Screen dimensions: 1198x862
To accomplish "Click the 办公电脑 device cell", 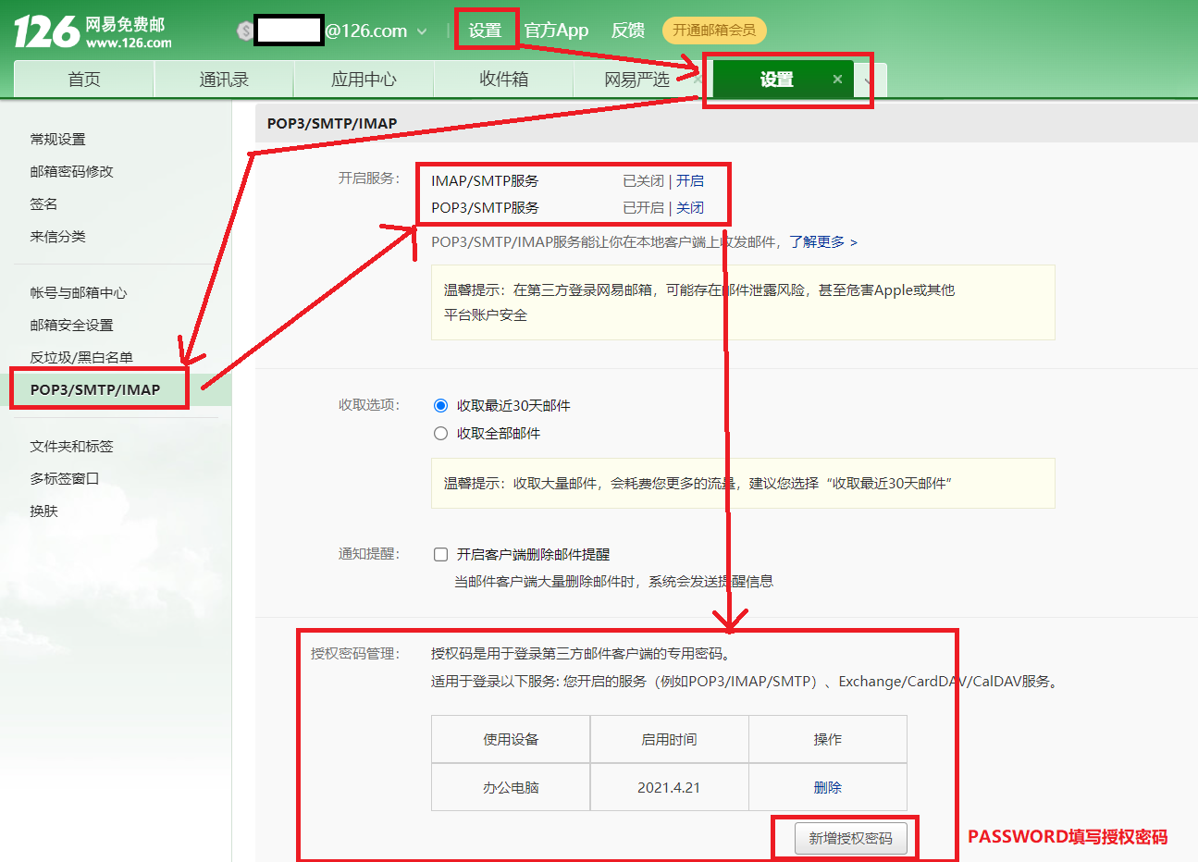I will click(511, 787).
